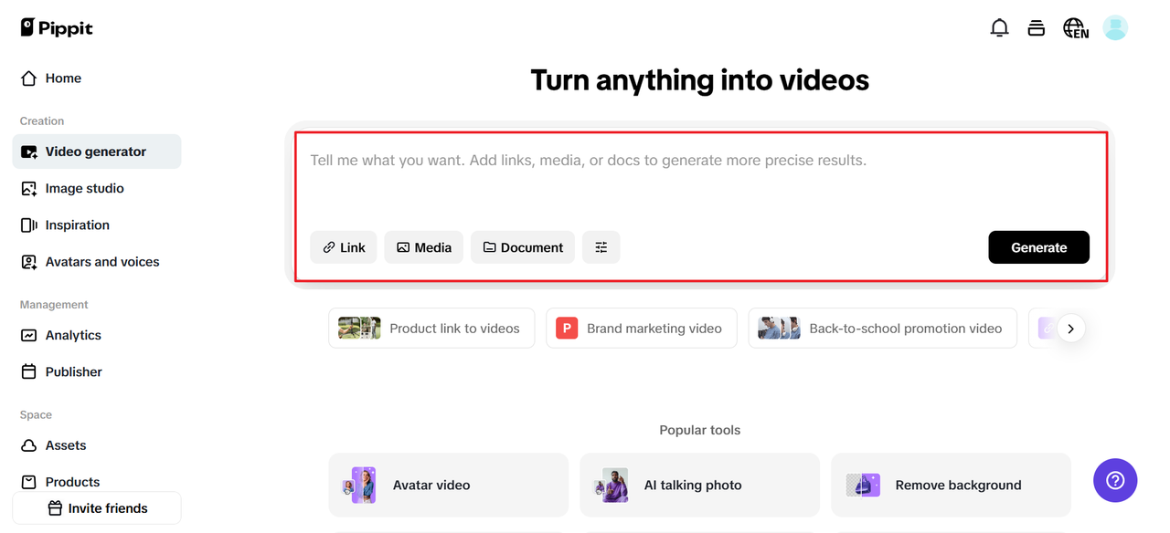Click the Avatar video card image
The width and height of the screenshot is (1170, 533).
tap(358, 486)
